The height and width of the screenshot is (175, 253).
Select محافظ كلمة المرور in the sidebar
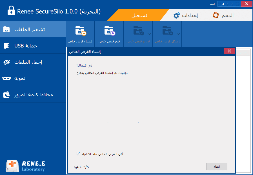coord(33,95)
